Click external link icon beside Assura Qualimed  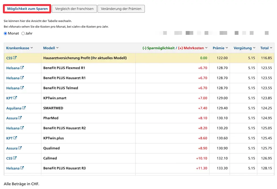click(x=20, y=148)
